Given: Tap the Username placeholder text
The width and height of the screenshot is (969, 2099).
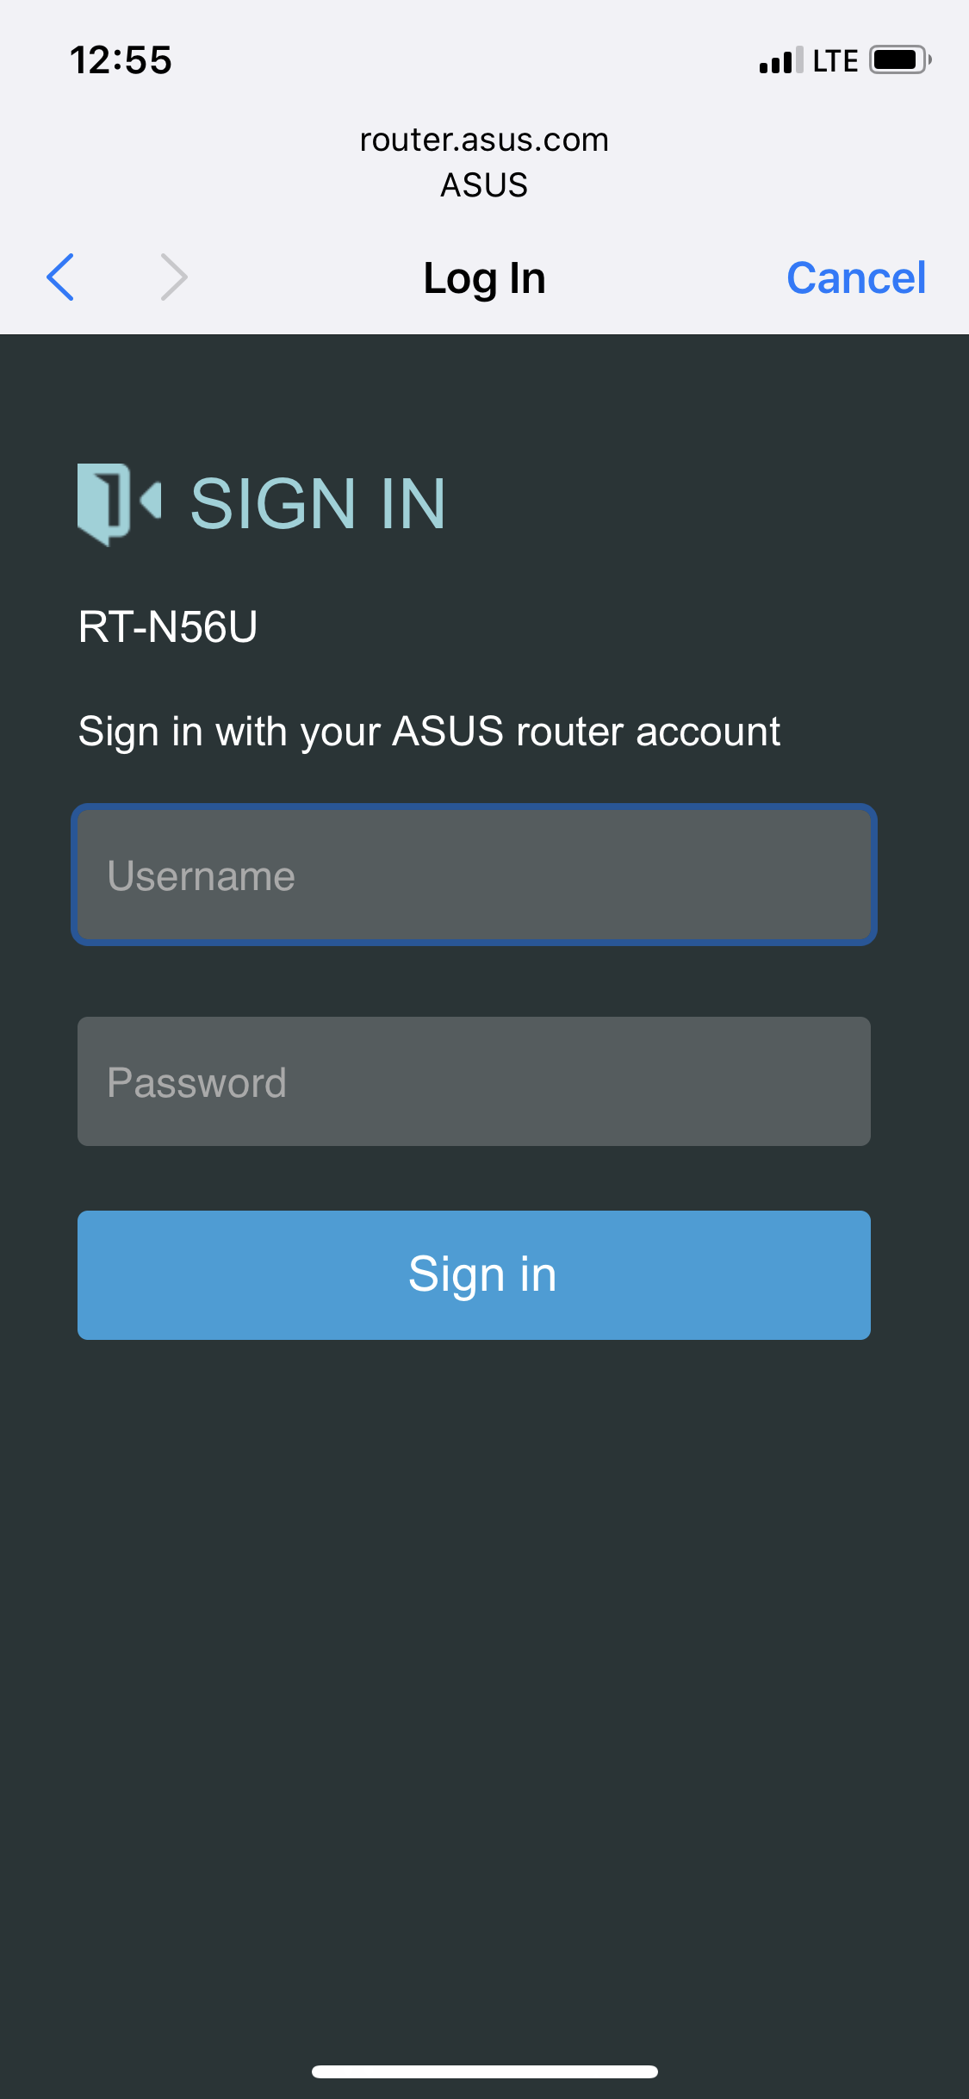Looking at the screenshot, I should 201,876.
